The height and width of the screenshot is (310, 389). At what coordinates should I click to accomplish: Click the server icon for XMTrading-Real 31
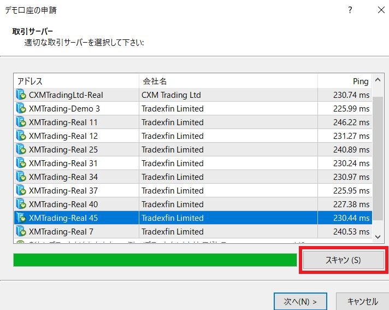[x=21, y=163]
